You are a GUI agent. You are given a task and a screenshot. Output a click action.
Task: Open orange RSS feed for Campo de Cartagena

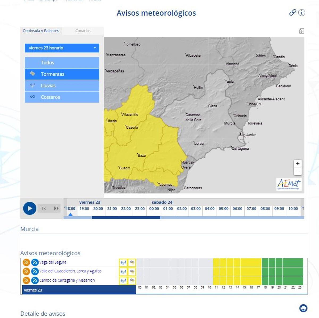coord(26,280)
